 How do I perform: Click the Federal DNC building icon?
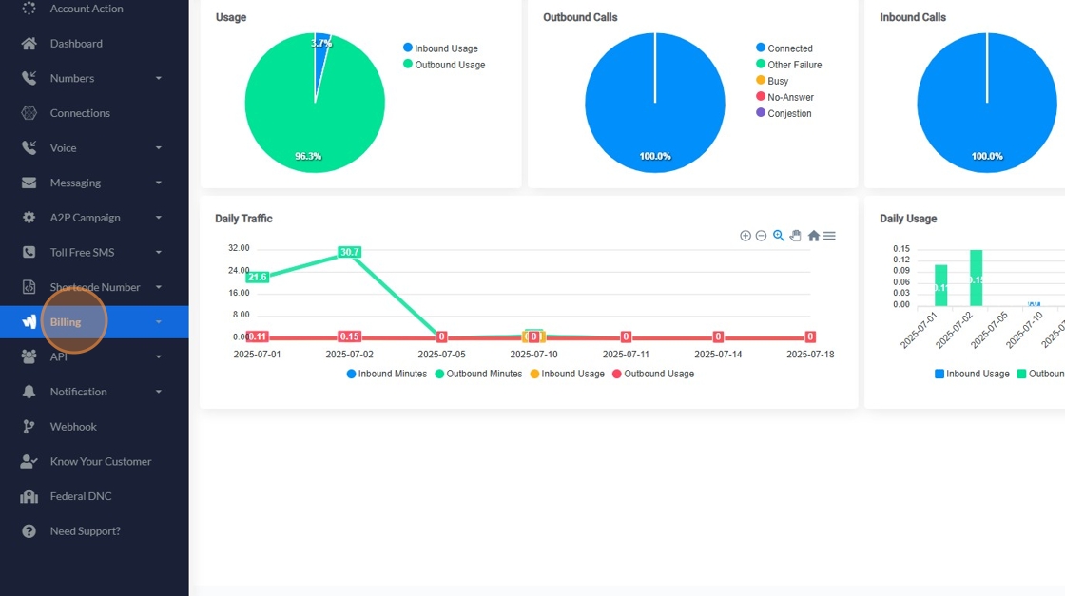click(29, 496)
